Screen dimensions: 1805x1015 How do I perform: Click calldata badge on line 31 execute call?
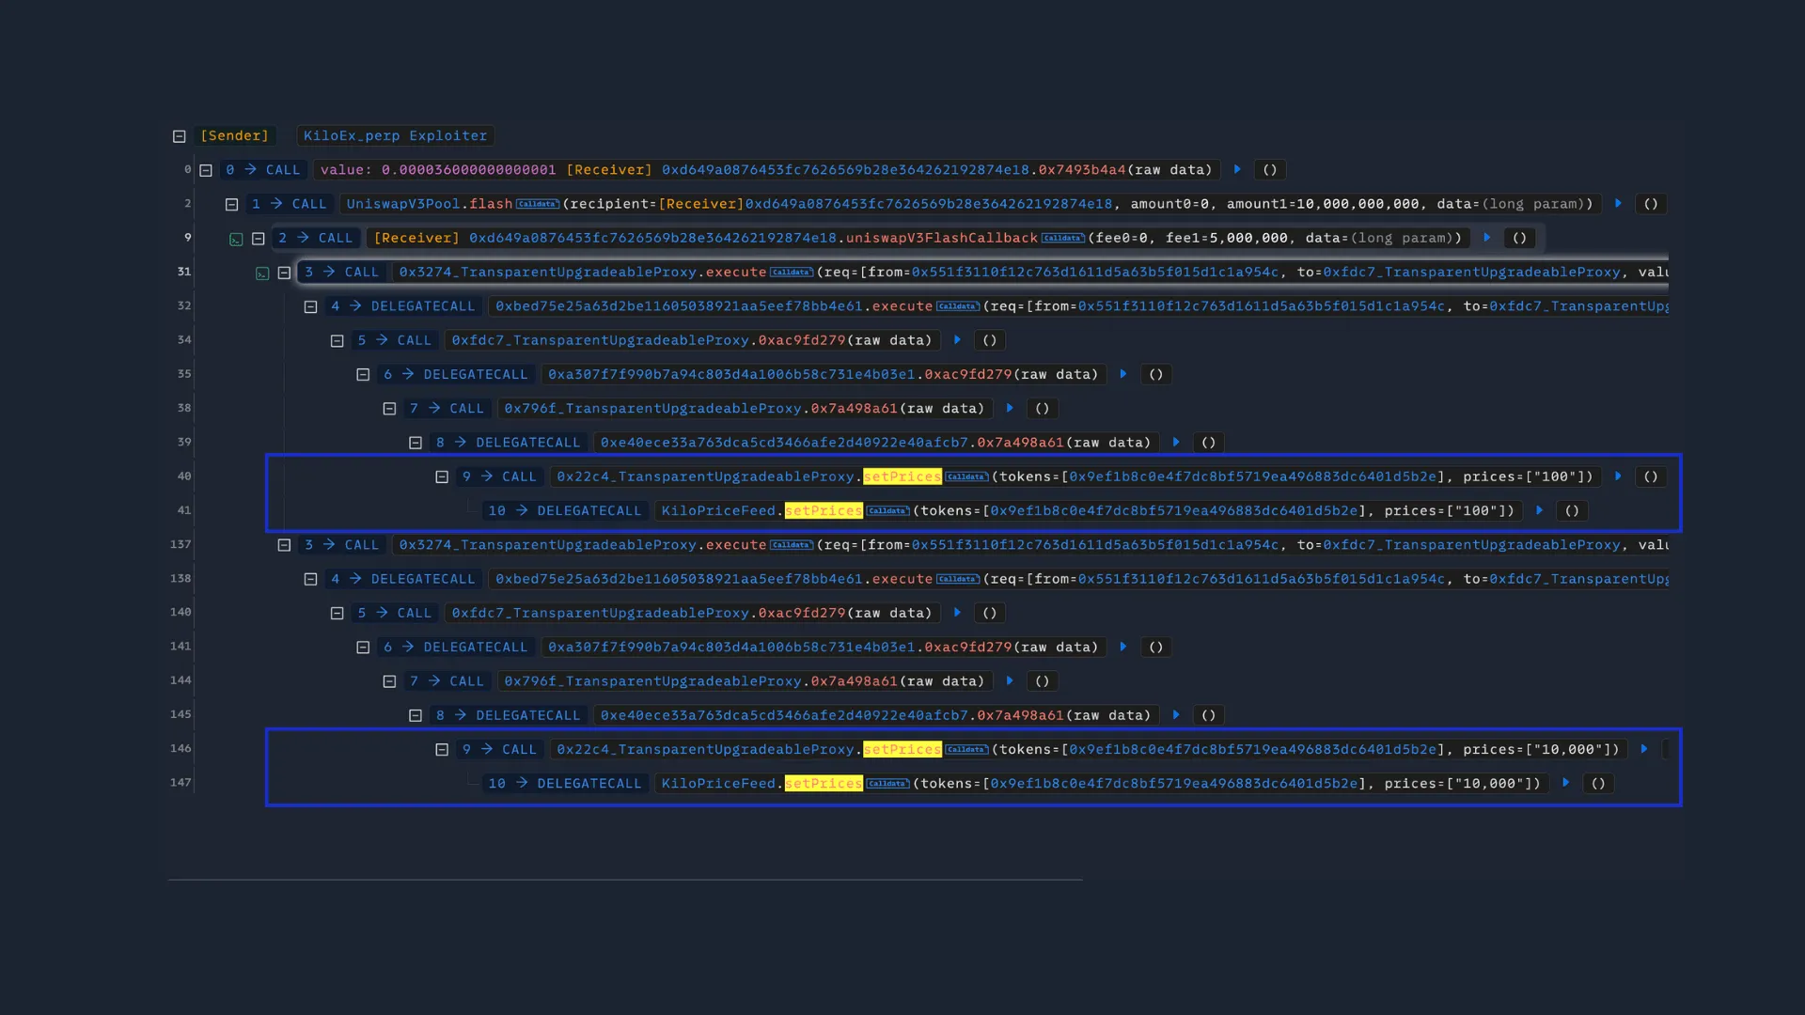click(x=792, y=273)
